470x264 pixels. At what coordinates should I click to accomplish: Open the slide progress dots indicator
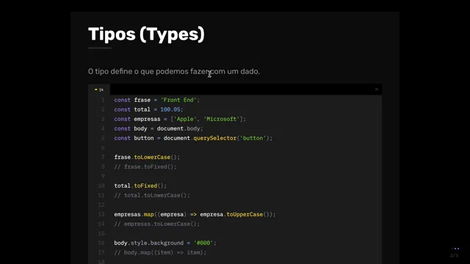point(455,249)
